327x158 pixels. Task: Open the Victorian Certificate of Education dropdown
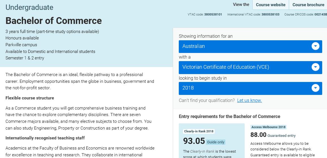[x=243, y=67]
